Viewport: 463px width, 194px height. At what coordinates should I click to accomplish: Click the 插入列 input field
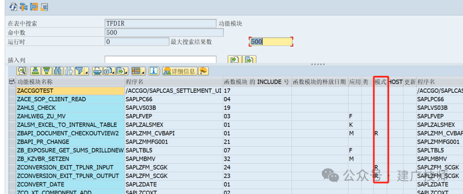click(x=160, y=60)
